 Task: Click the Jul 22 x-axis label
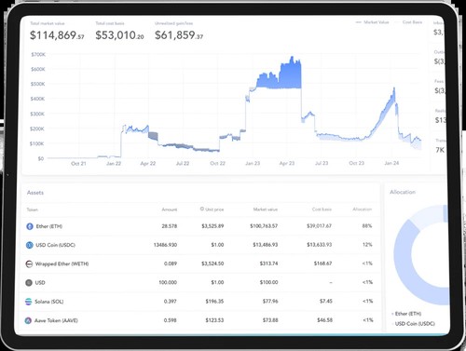click(x=183, y=164)
